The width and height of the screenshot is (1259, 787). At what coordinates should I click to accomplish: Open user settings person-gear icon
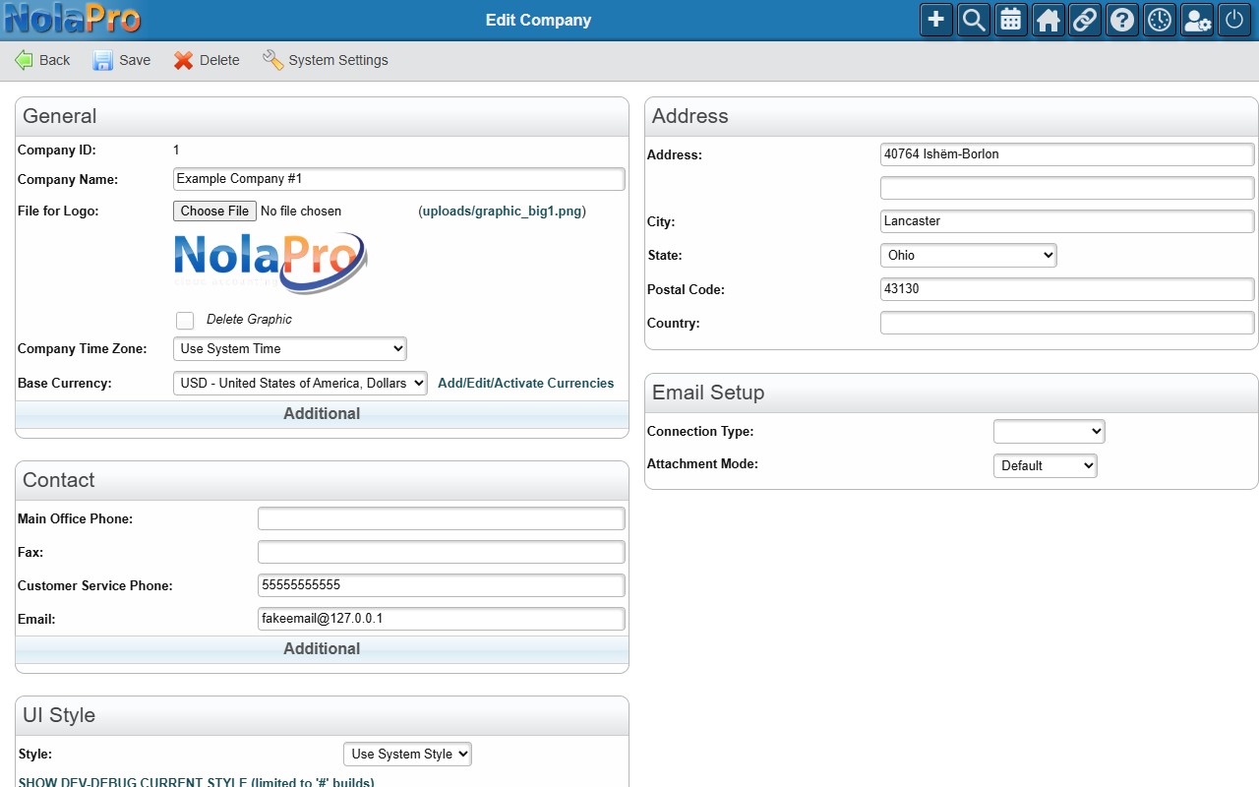(1197, 20)
